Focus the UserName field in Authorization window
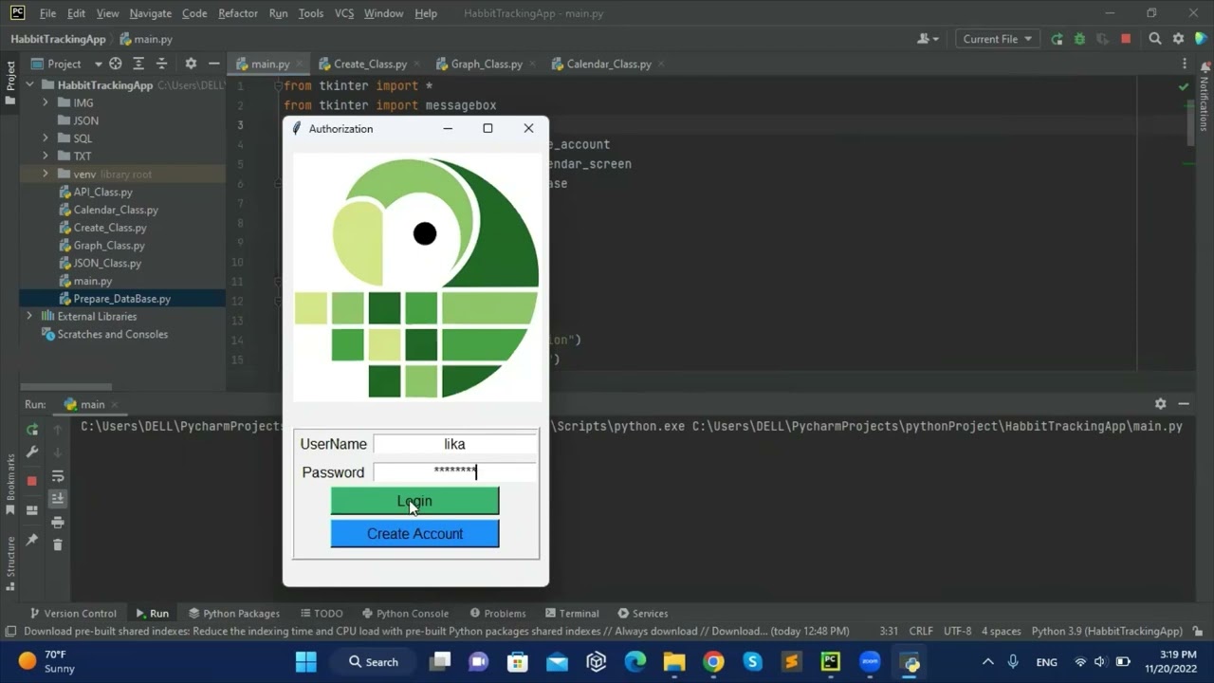Image resolution: width=1214 pixels, height=683 pixels. [454, 444]
